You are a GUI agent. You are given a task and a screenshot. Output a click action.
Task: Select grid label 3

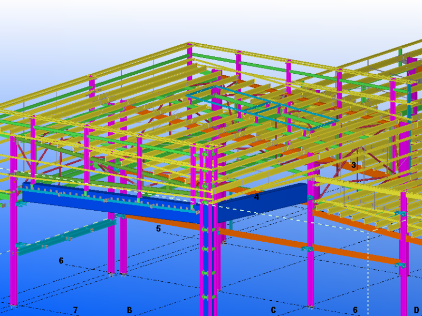pyautogui.click(x=353, y=165)
